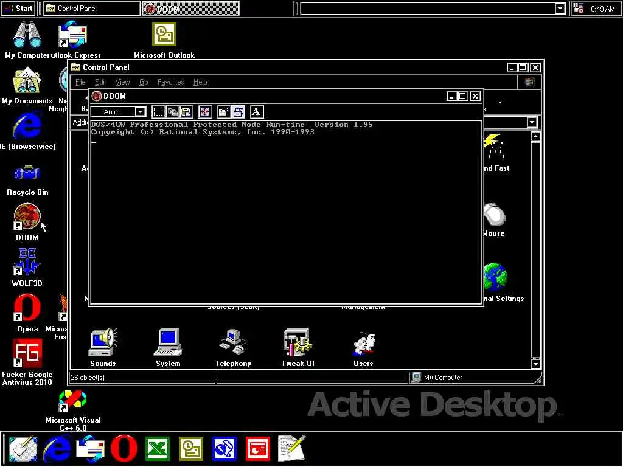Select the Microsoft Visual C++ 6.0 shortcut
Image resolution: width=623 pixels, height=467 pixels.
tap(73, 410)
